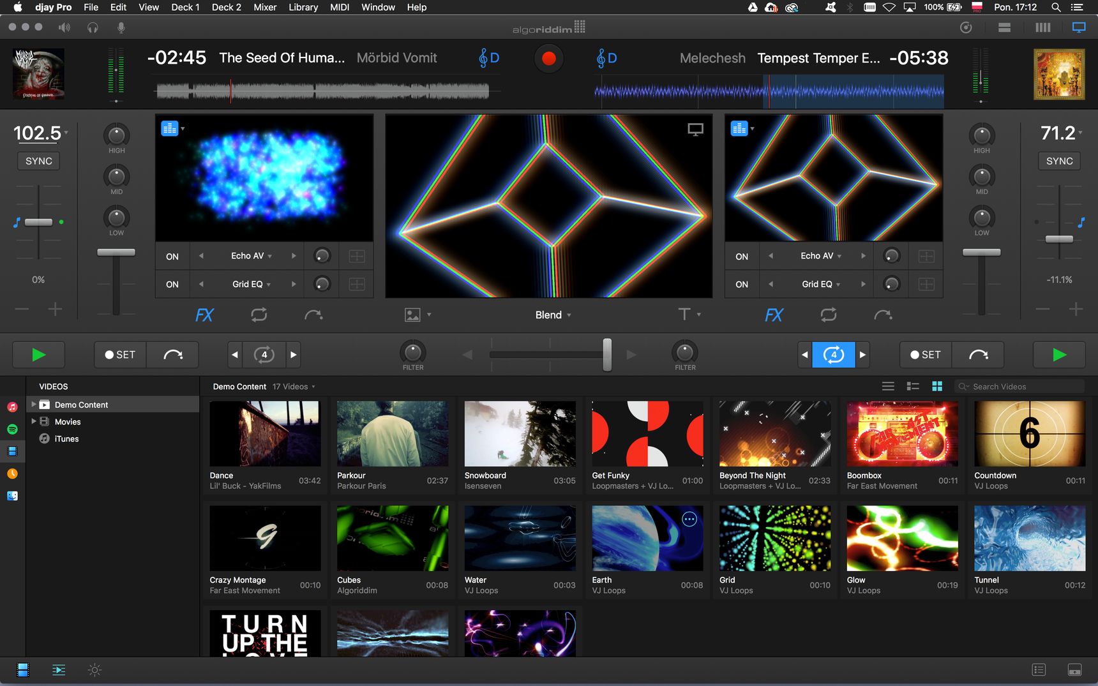The image size is (1098, 686).
Task: Open right deck Echo AV effect dropdown
Action: (821, 256)
